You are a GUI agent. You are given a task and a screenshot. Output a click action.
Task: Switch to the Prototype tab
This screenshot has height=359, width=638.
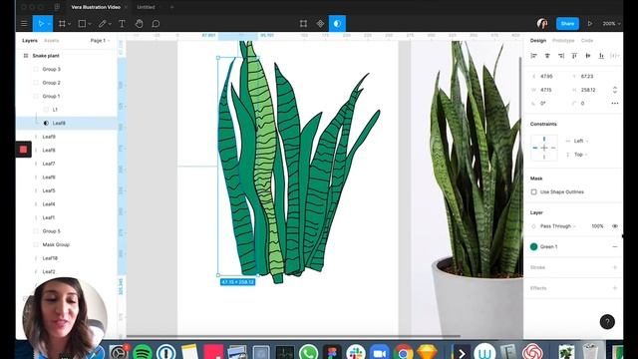(x=563, y=40)
